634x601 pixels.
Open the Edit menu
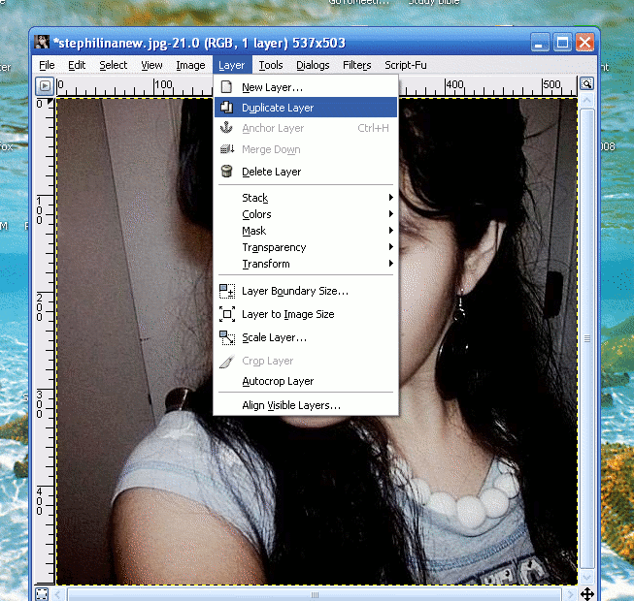pos(77,65)
